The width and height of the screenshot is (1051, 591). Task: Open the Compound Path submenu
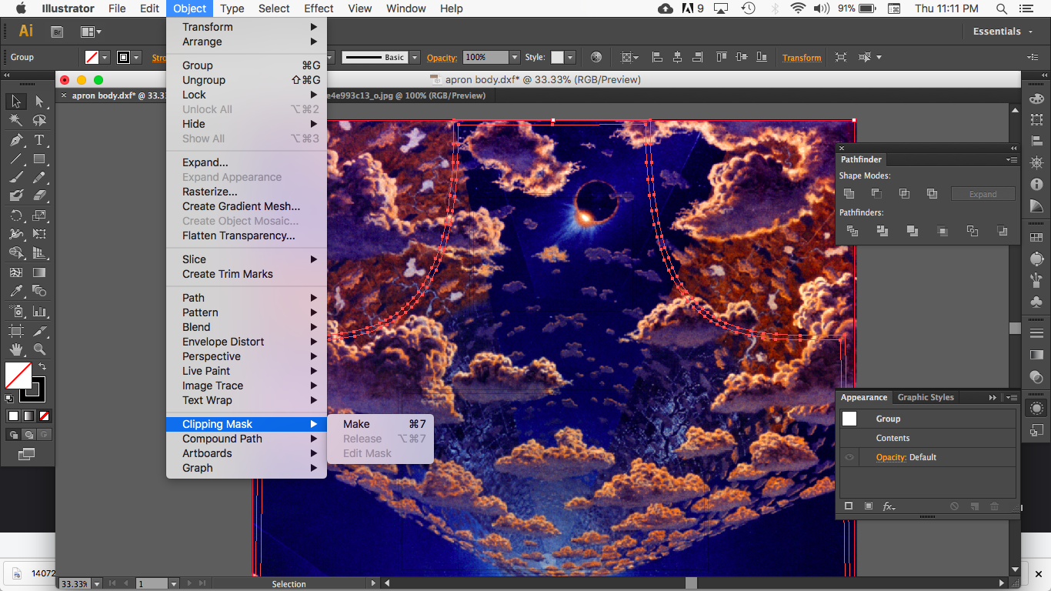[x=246, y=439]
